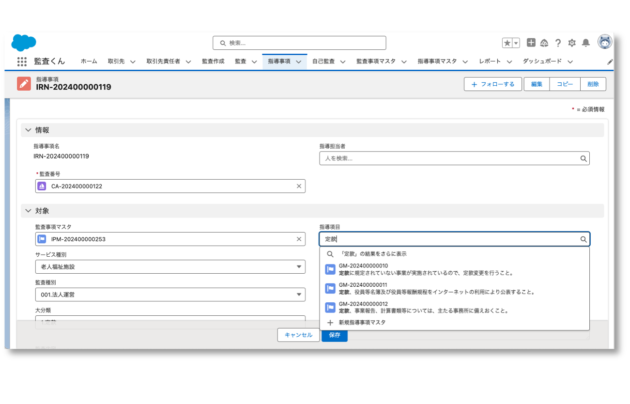
Task: Expand the 取引先責任者 tab menu chevron
Action: point(188,62)
